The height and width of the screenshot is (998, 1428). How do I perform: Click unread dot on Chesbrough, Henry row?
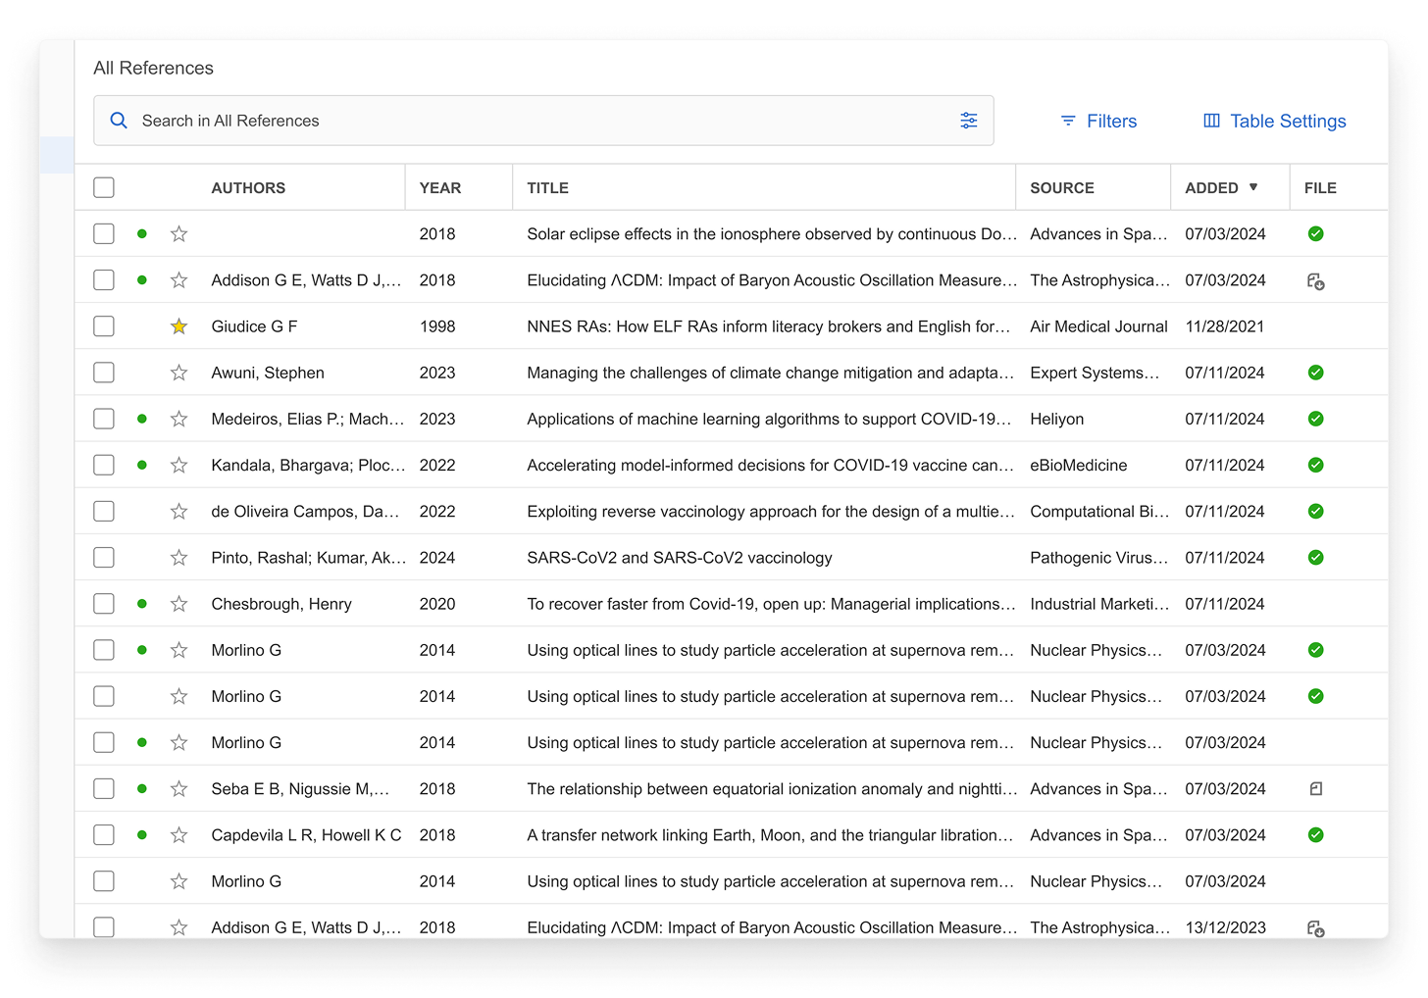click(x=142, y=604)
